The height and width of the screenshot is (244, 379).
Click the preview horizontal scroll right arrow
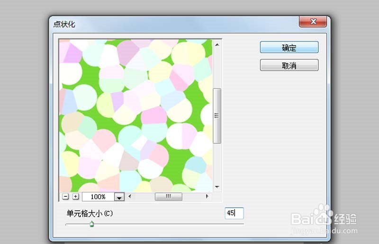point(207,196)
